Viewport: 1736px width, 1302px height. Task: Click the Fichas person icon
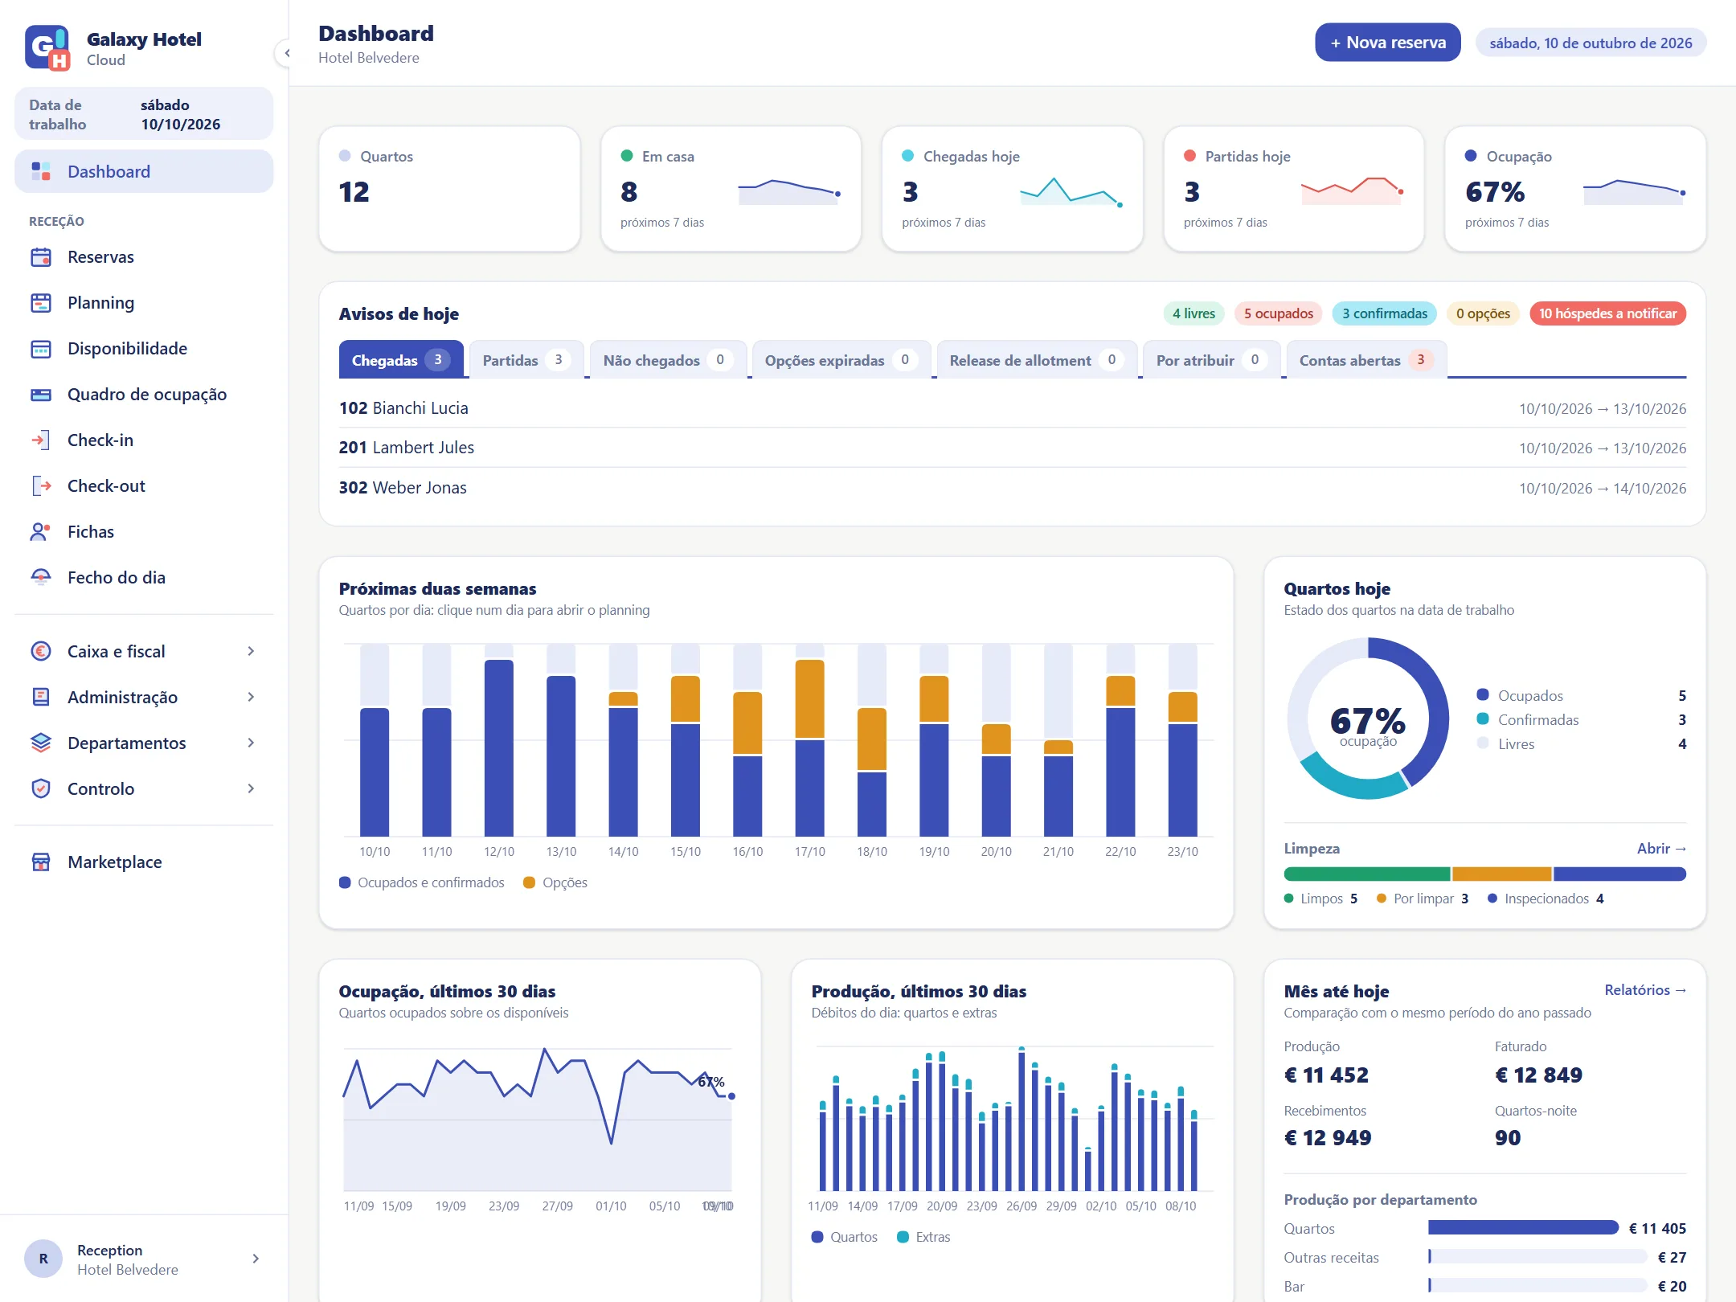41,532
